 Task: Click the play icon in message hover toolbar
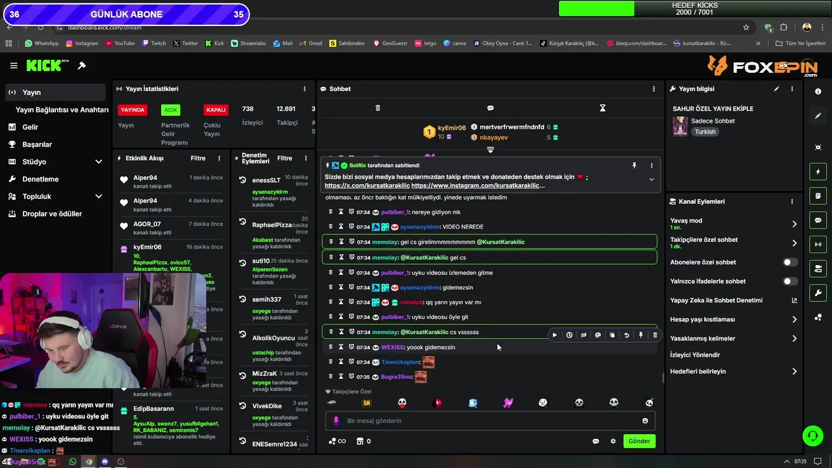tap(554, 335)
